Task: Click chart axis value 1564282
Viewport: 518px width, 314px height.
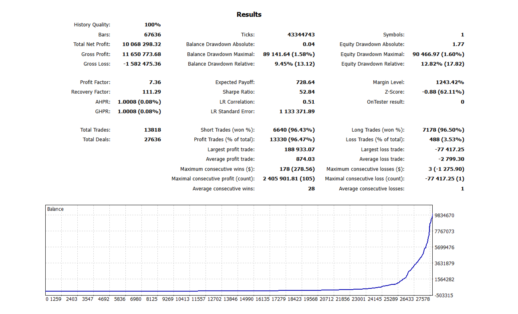Action: [444, 279]
